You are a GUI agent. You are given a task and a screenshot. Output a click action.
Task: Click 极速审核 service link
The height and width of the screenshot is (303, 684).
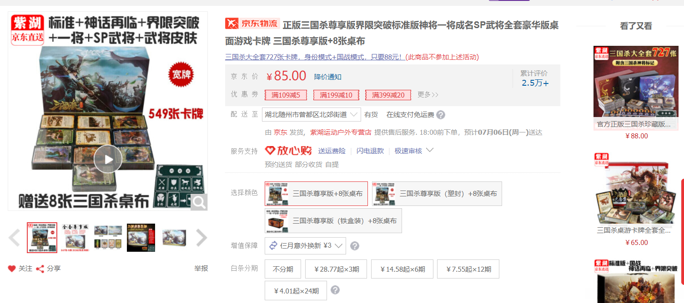408,151
